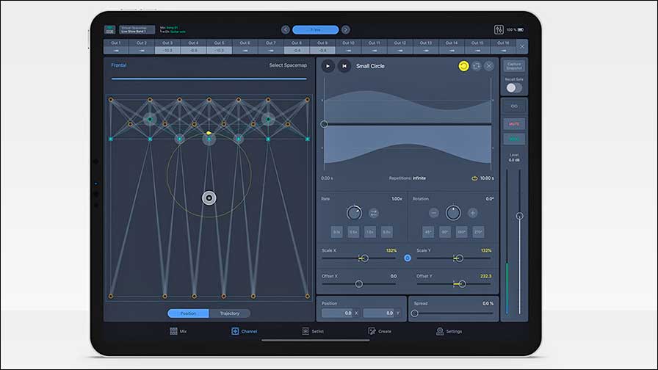Open the green Spacemap Go logo icon

coord(109,29)
